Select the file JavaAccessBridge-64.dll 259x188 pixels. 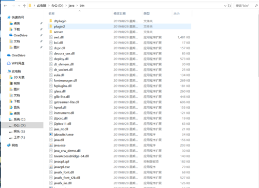click(x=71, y=156)
